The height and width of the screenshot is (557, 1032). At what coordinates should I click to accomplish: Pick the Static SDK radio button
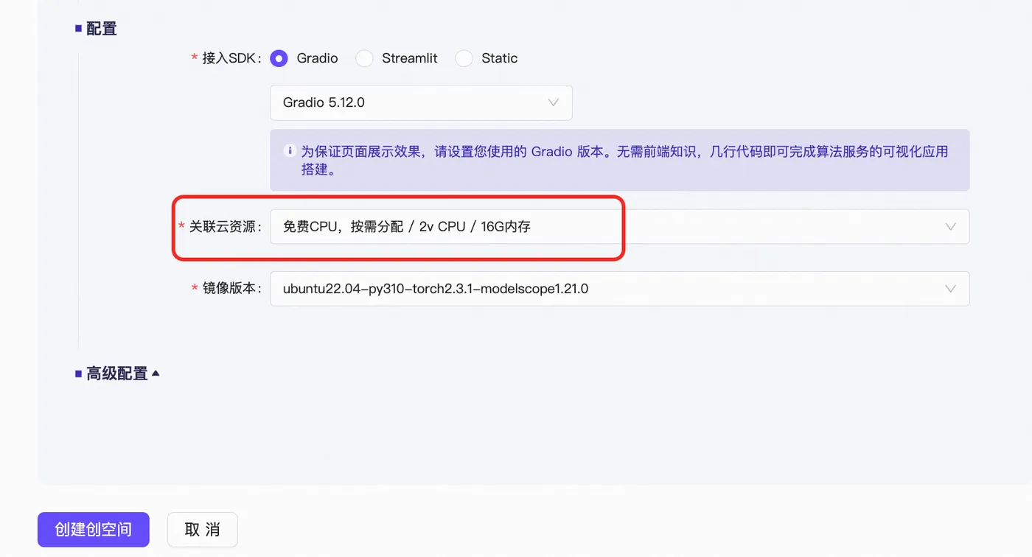[x=464, y=58]
